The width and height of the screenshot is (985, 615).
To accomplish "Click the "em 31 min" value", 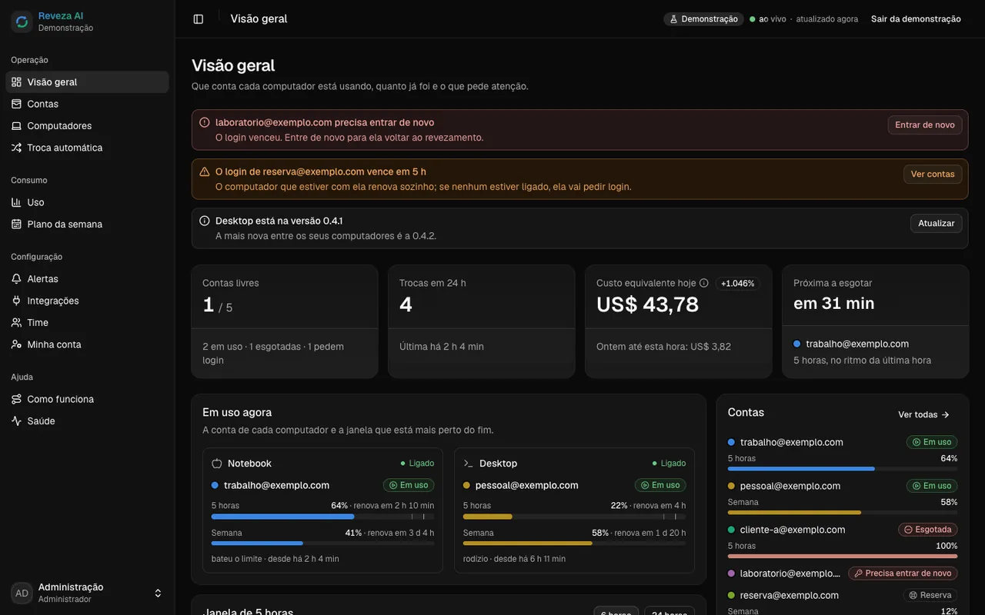I will (834, 304).
